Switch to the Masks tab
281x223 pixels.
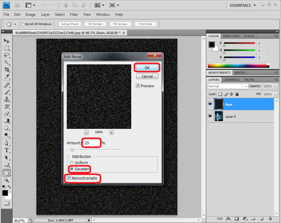pyautogui.click(x=240, y=72)
